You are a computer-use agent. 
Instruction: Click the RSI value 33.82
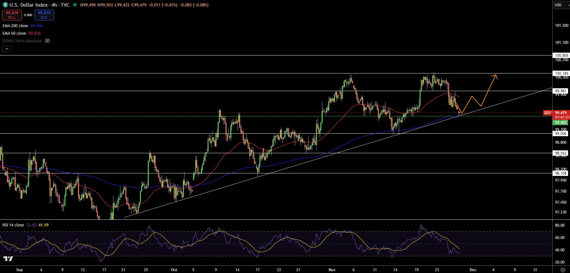[x=31, y=225]
